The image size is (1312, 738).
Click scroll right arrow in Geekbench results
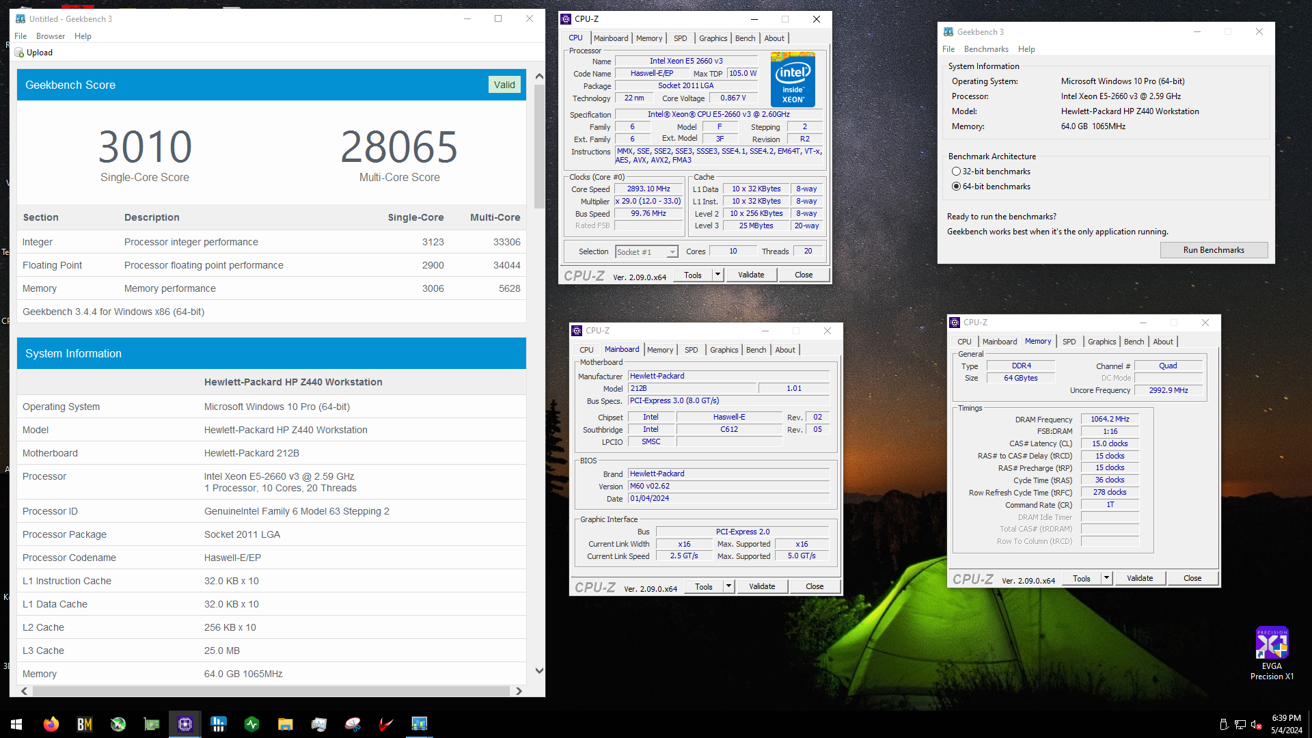tap(519, 691)
